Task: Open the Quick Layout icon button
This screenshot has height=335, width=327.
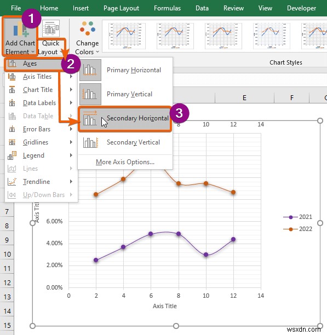Action: [51, 28]
